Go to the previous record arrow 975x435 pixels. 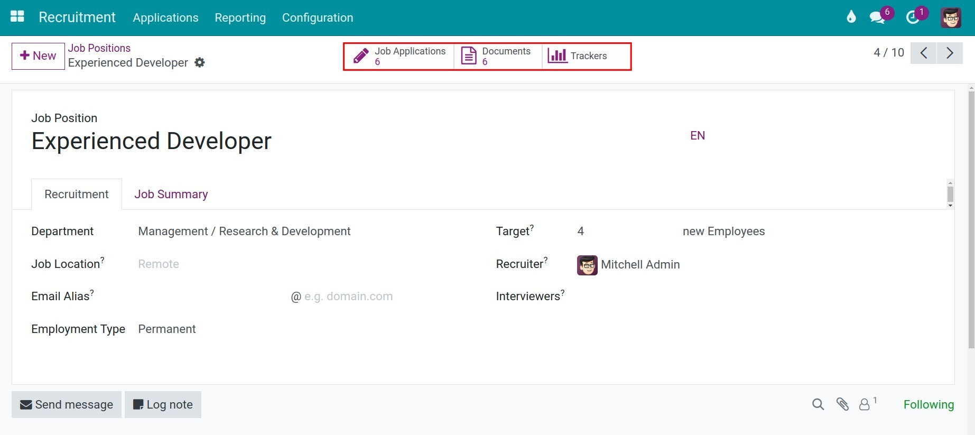click(x=924, y=53)
